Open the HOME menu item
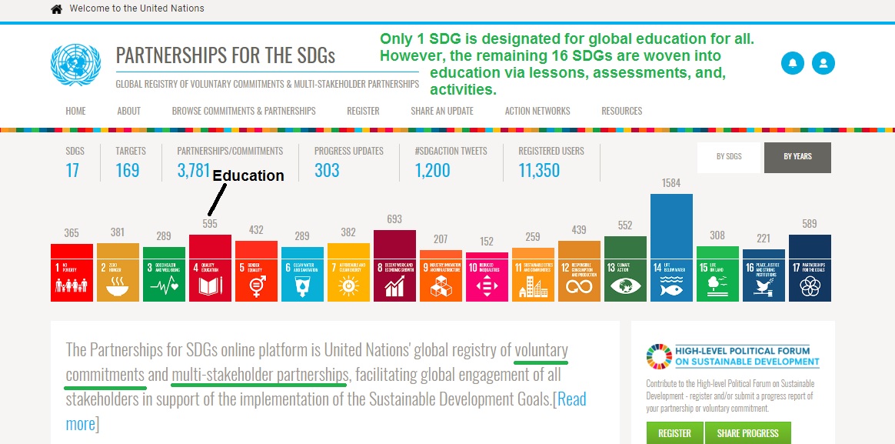Viewport: 895px width, 444px height. (x=75, y=111)
